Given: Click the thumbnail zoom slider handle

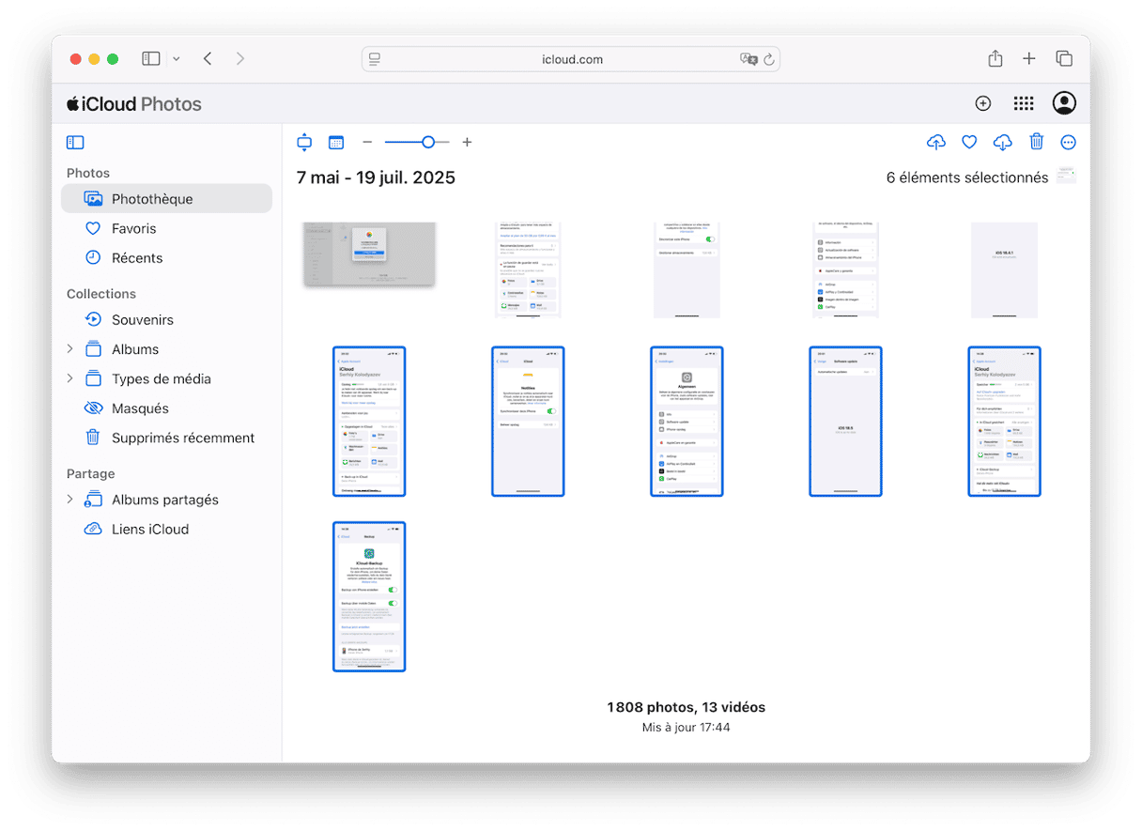Looking at the screenshot, I should (428, 143).
